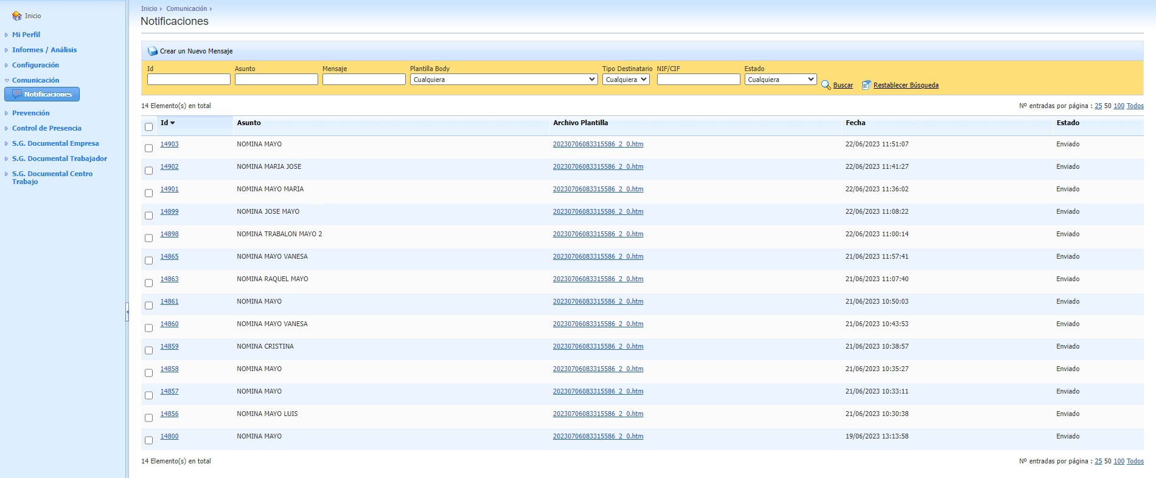Click the Asunto filter input field

(x=276, y=80)
